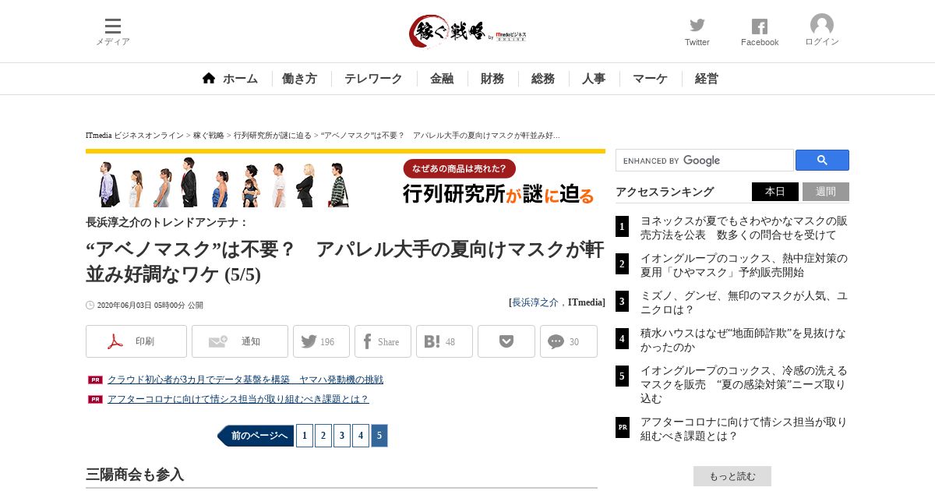This screenshot has height=491, width=935.
Task: Switch ranking to 本日 tab
Action: click(775, 192)
